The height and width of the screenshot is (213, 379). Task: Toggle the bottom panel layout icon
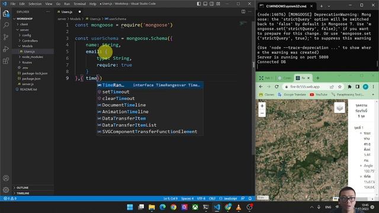coord(205,4)
